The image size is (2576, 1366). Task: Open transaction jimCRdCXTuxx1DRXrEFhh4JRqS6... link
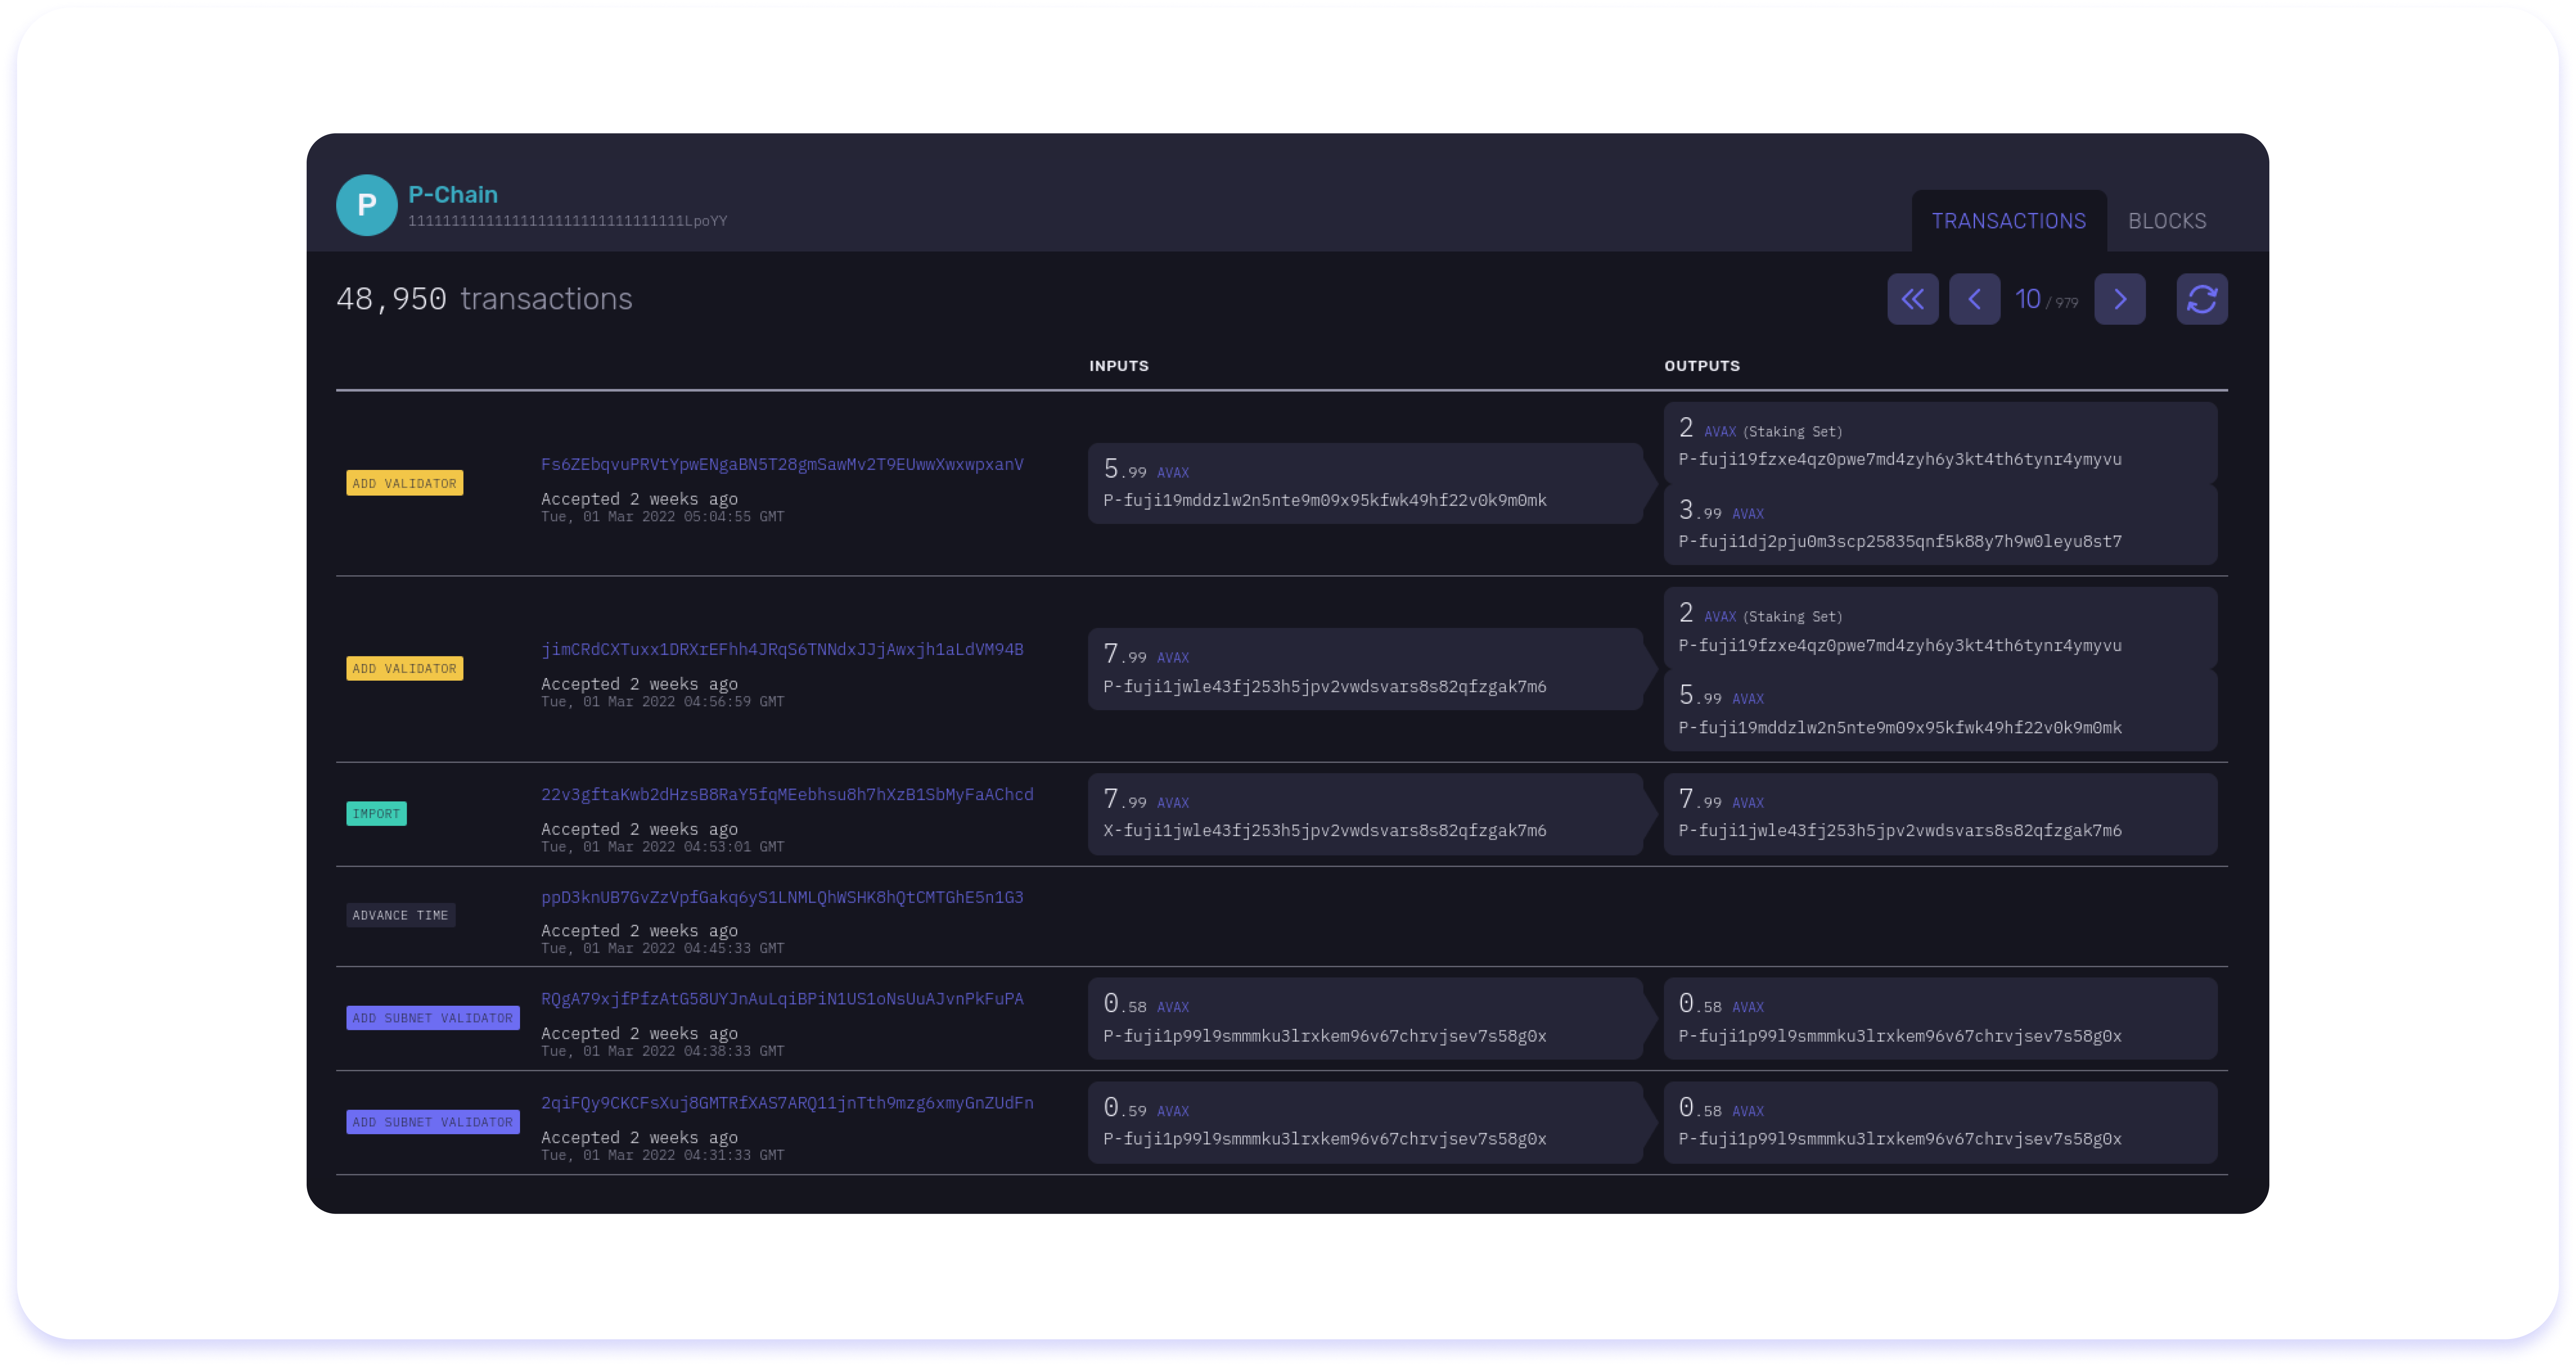pyautogui.click(x=782, y=649)
